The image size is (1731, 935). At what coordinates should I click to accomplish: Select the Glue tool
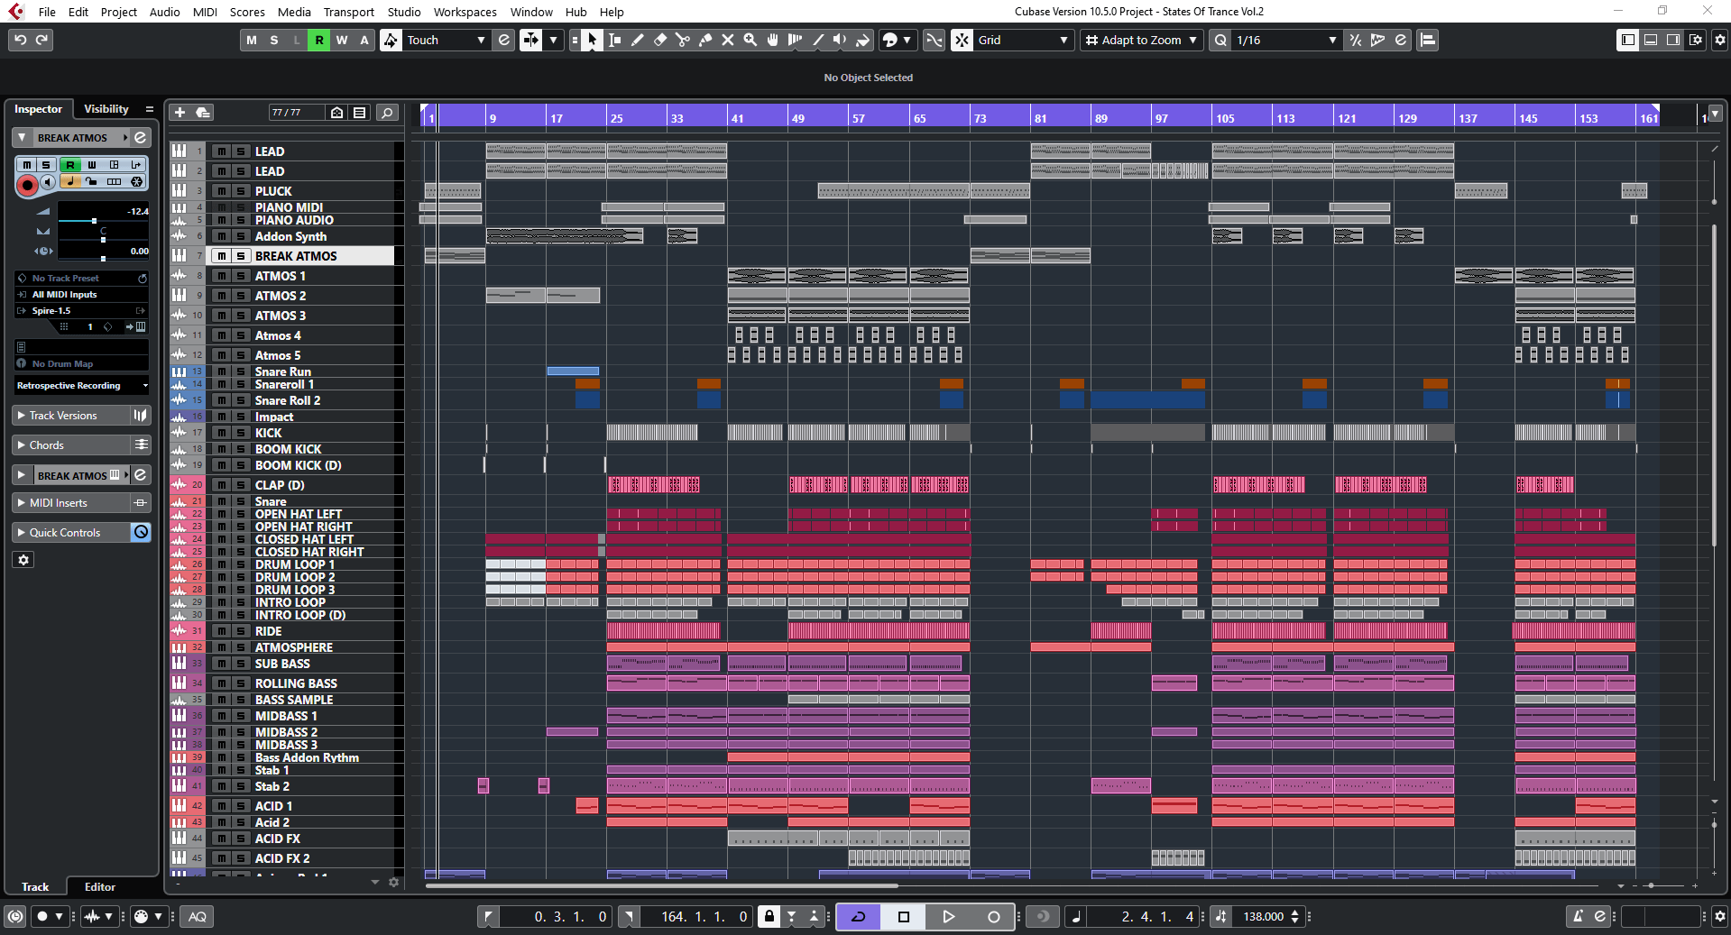(x=706, y=40)
